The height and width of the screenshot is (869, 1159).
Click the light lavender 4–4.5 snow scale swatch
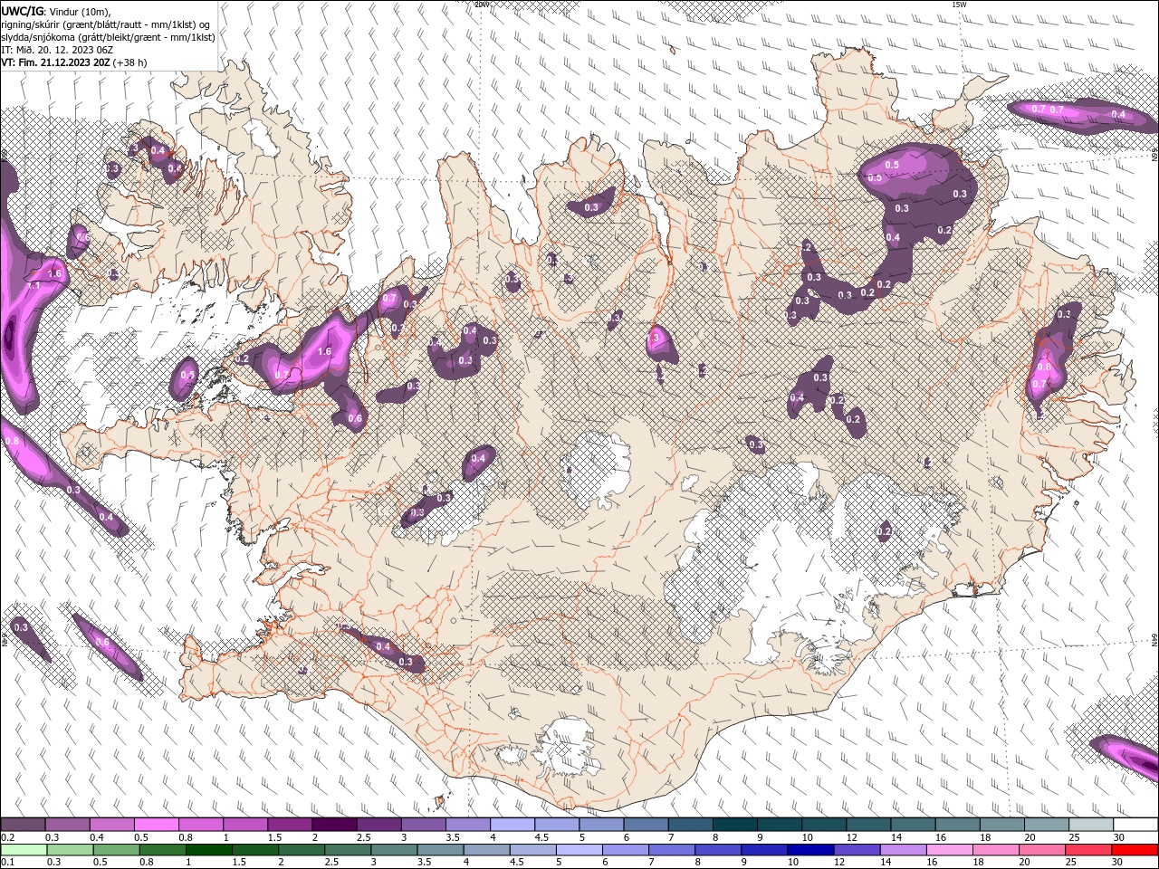(512, 825)
